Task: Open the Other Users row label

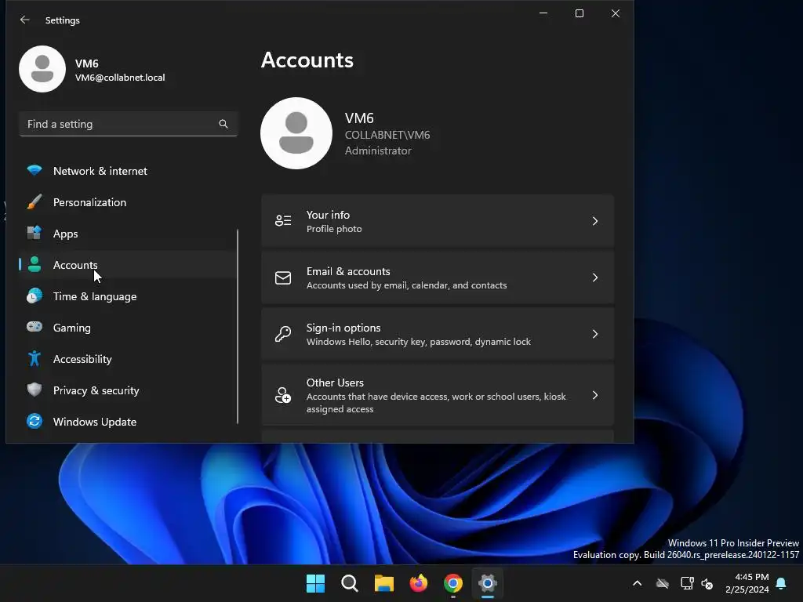Action: (x=335, y=383)
